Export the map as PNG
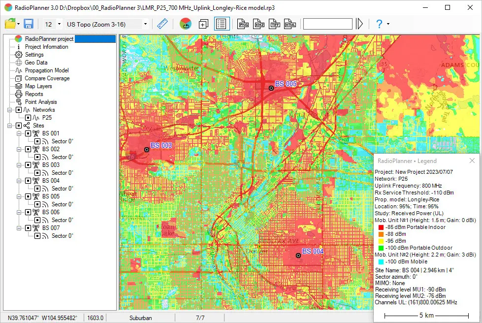Viewport: 482px width, 323px height. tap(243, 24)
